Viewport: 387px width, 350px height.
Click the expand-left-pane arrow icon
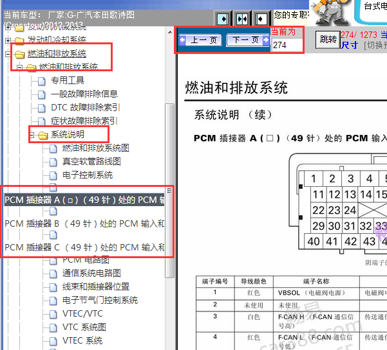point(261,19)
